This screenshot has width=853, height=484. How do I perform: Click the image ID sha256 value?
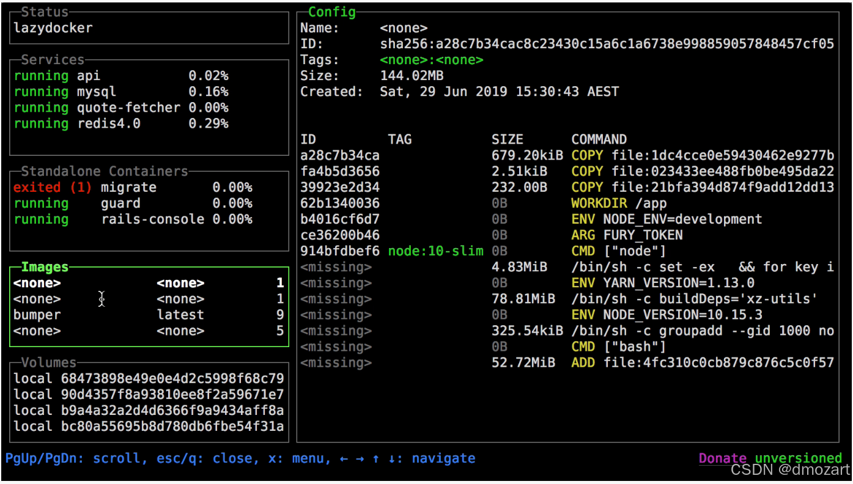607,44
